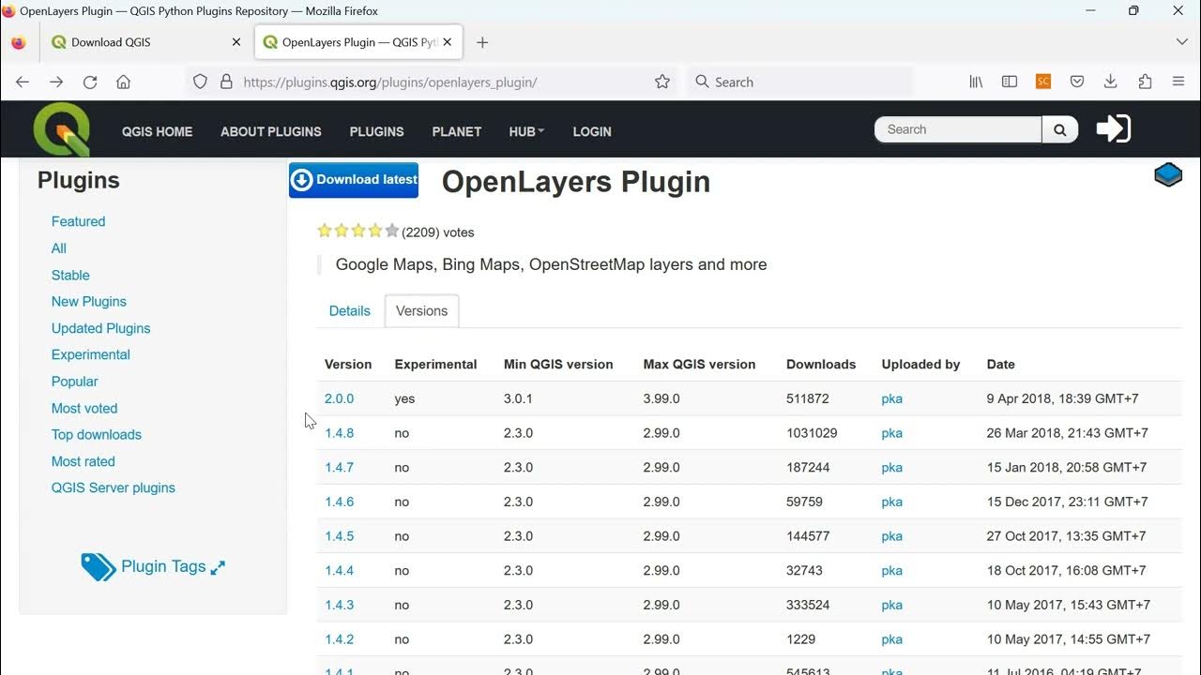This screenshot has width=1201, height=675.
Task: Open Firefox hamburger application menu
Action: point(1178,82)
